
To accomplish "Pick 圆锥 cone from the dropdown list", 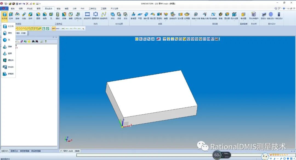I will point(8,47).
